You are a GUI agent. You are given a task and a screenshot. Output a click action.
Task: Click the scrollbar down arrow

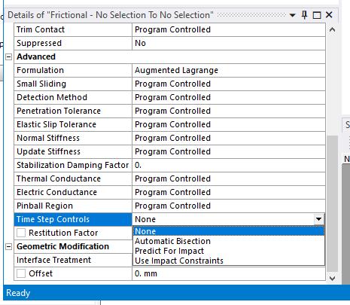coord(332,278)
